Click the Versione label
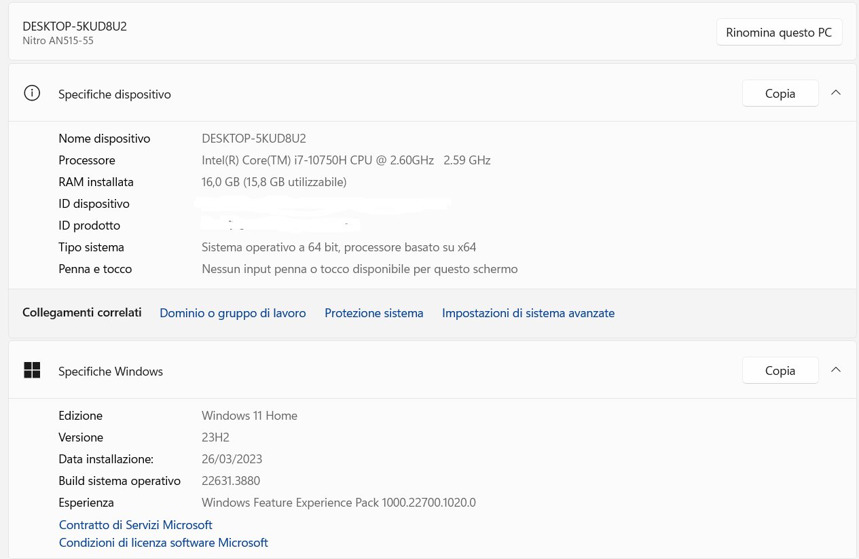The image size is (859, 559). (81, 437)
